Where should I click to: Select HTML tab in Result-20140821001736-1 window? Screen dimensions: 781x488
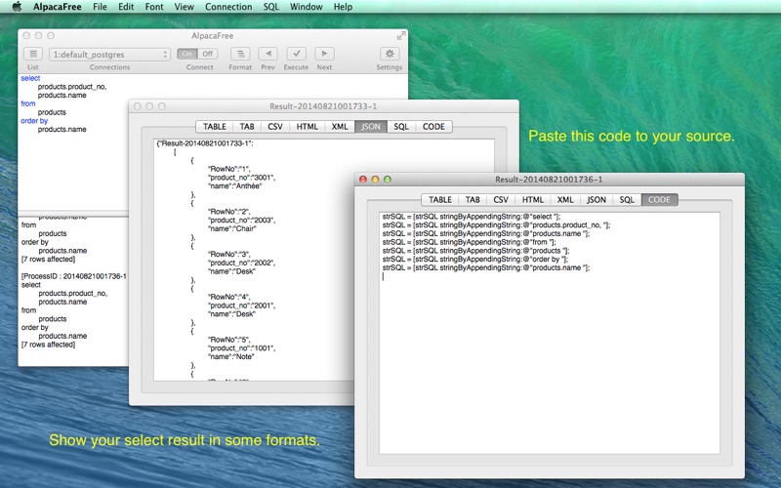point(532,200)
